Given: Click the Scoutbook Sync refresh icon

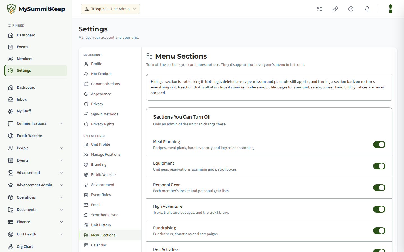Looking at the screenshot, I should [x=86, y=215].
